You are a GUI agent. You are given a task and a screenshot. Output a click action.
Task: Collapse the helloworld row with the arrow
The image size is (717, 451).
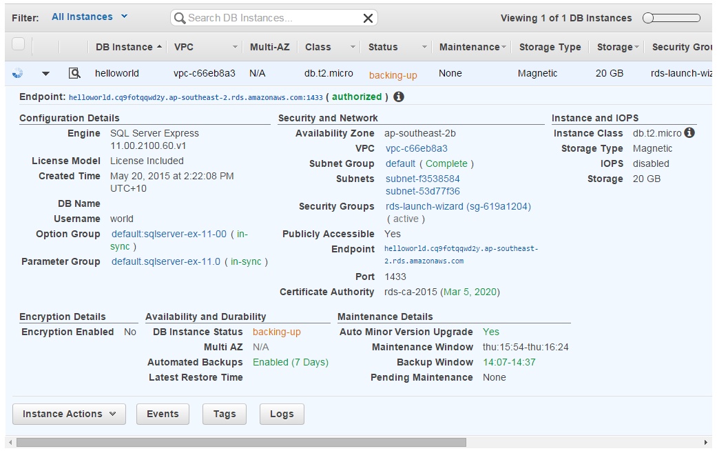tap(45, 73)
